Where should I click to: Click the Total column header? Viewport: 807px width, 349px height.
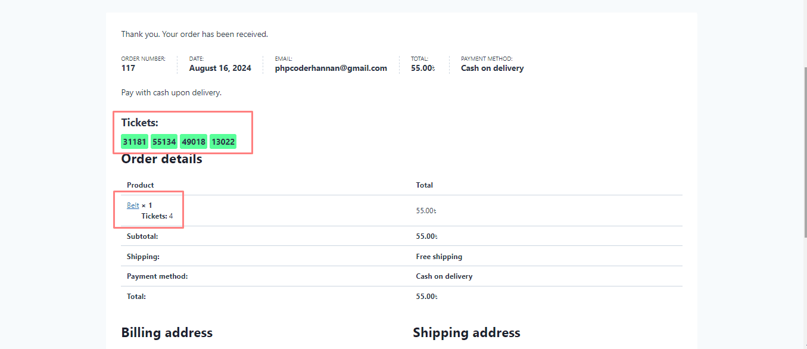(424, 185)
